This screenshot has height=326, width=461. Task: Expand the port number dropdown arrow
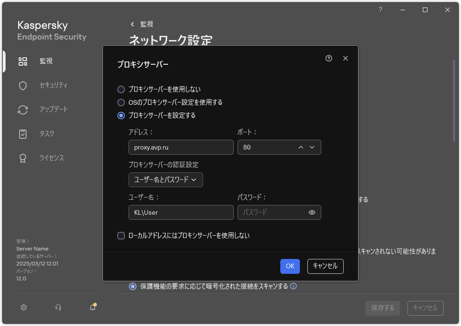coord(312,147)
